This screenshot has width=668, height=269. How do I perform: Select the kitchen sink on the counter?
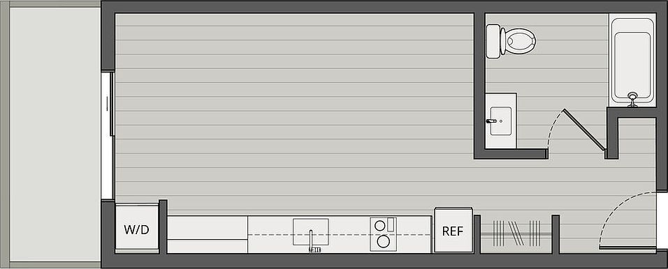click(x=310, y=232)
